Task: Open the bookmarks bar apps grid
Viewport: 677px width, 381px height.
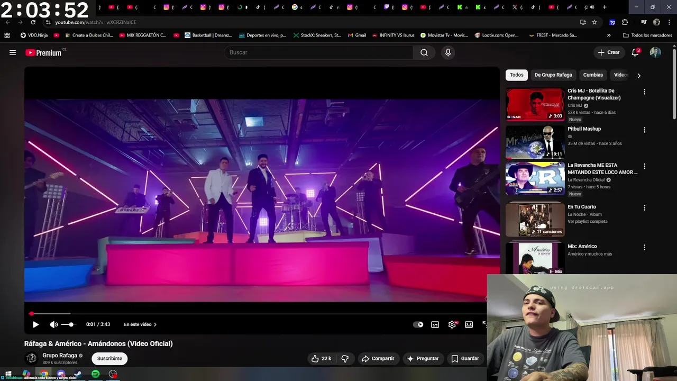Action: point(7,35)
